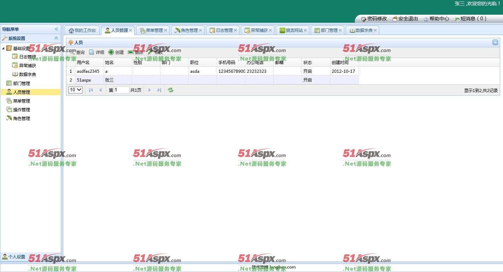Sort by the 姓名 column header
The height and width of the screenshot is (272, 503).
[x=118, y=63]
